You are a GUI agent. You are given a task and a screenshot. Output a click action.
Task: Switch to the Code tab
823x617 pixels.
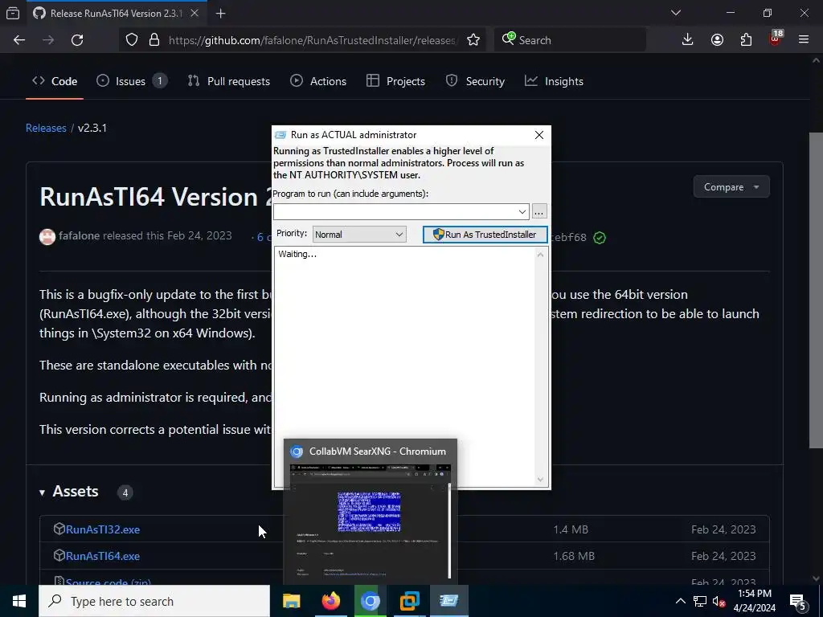pyautogui.click(x=55, y=81)
